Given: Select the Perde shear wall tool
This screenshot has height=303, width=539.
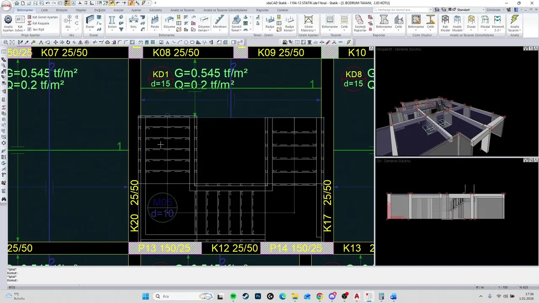Looking at the screenshot, I should click(155, 23).
